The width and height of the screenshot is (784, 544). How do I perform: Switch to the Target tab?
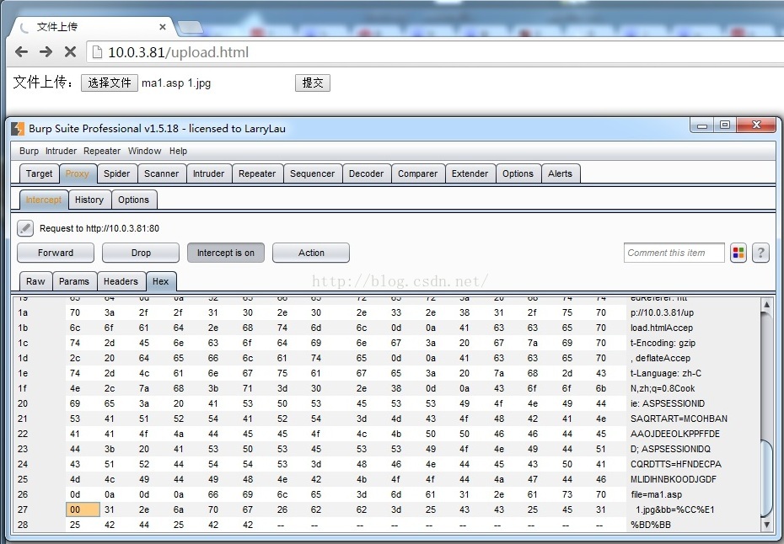[39, 173]
